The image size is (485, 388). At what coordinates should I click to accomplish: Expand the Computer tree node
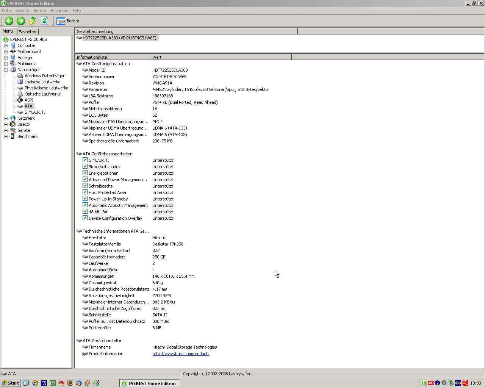[6, 45]
